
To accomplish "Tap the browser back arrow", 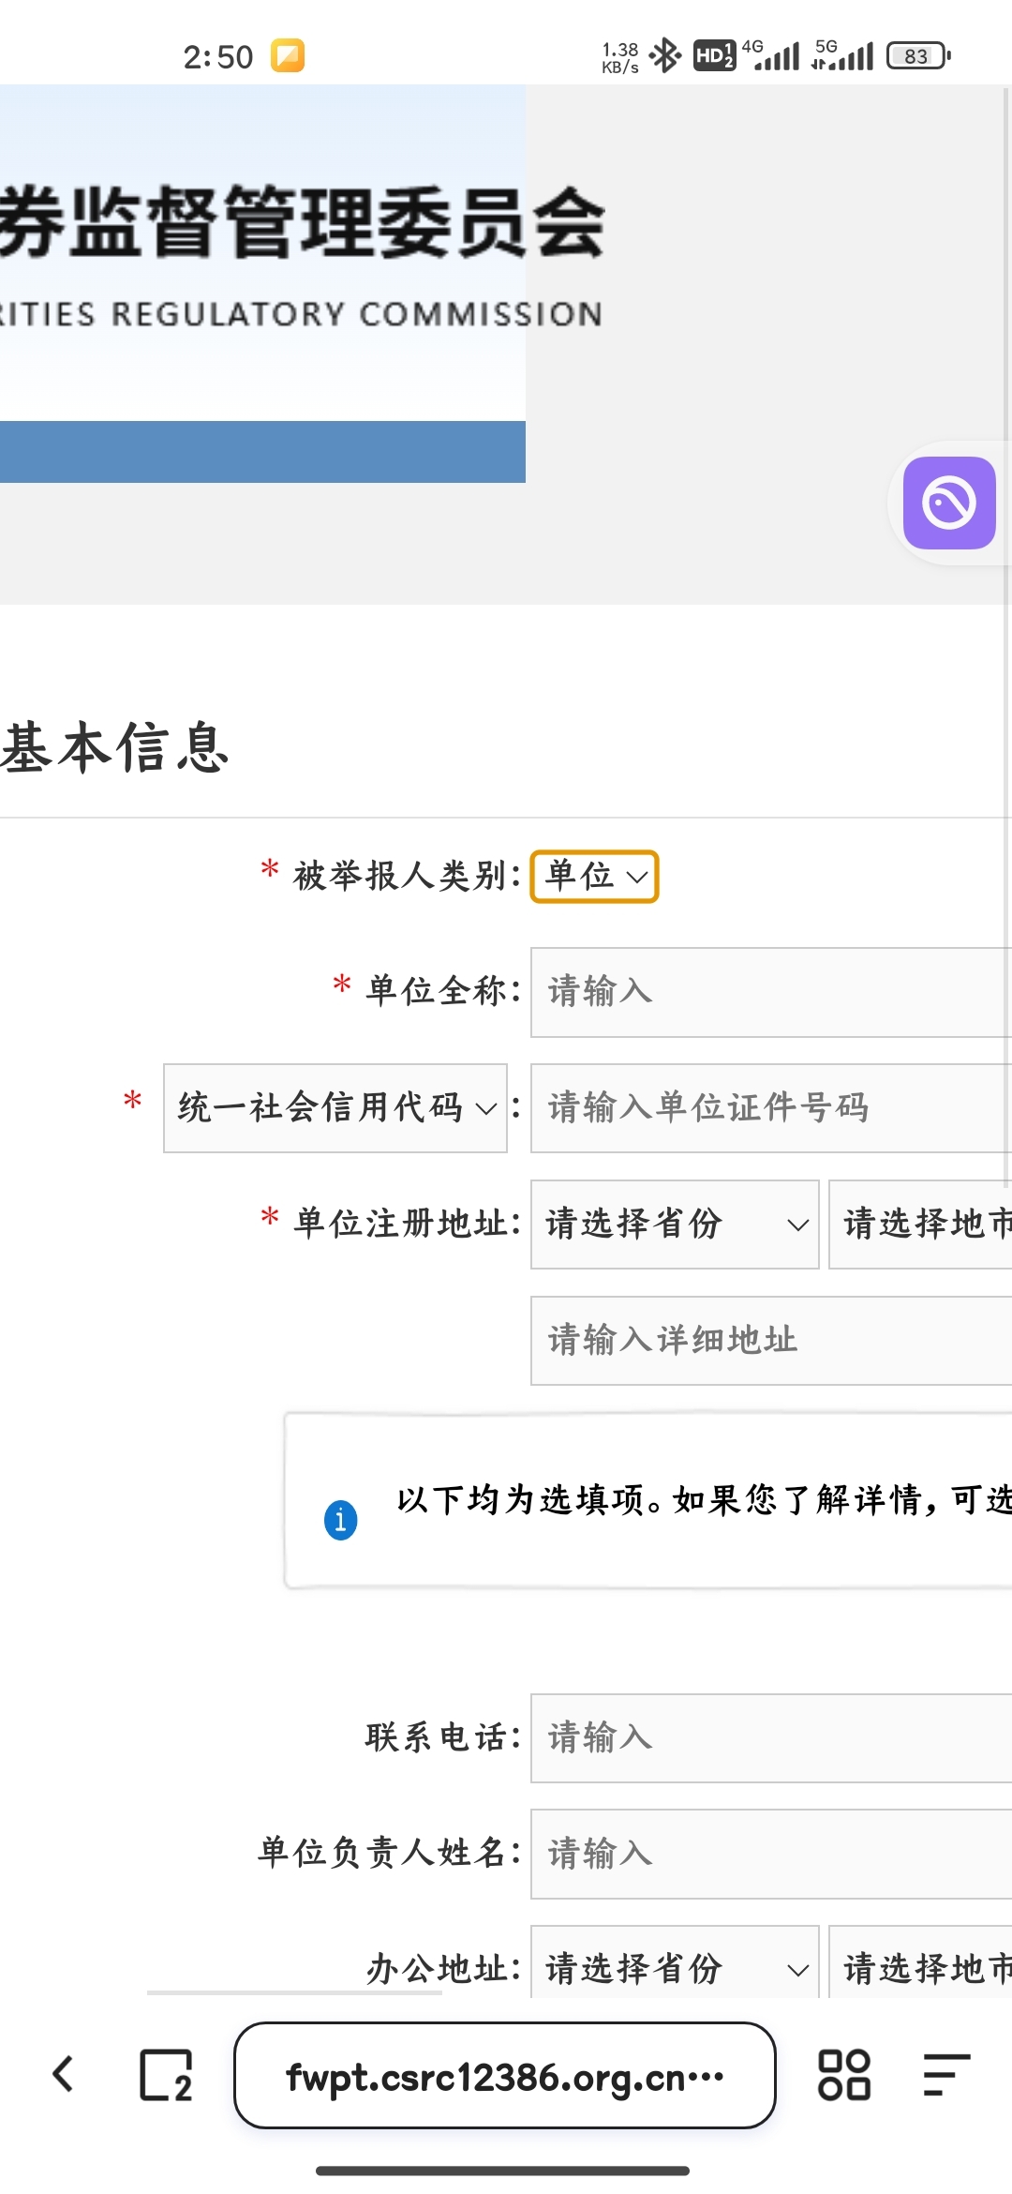I will click(x=64, y=2074).
